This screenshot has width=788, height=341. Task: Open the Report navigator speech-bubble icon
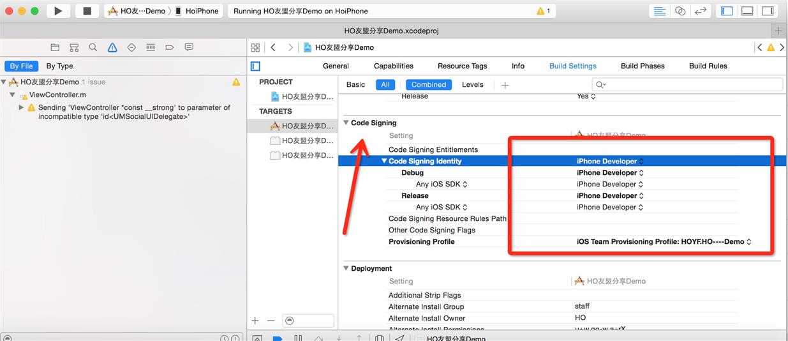189,47
